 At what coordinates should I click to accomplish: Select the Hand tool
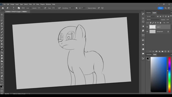pyautogui.click(x=2, y=76)
